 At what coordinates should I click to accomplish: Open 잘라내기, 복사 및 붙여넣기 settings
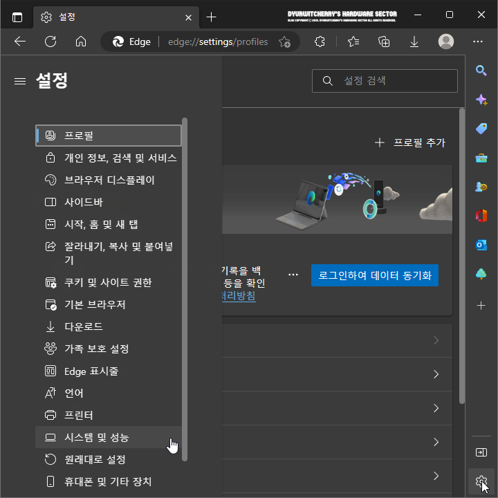click(x=109, y=253)
